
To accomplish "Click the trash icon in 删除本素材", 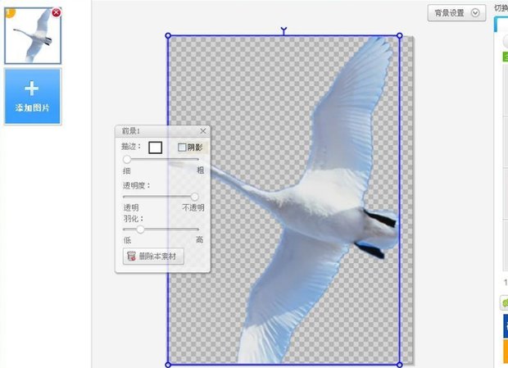I will (130, 257).
